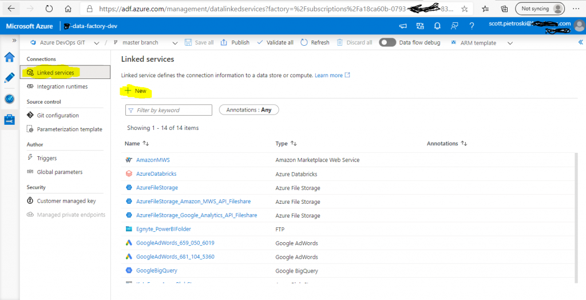This screenshot has width=586, height=300.
Task: Reload the page with browser refresh icon
Action: click(49, 8)
